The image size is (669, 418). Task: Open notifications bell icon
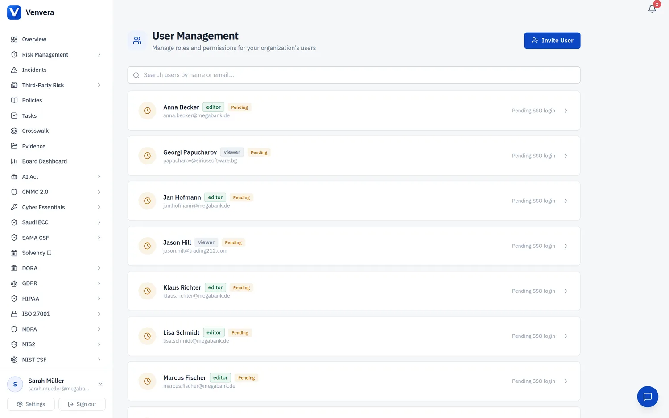coord(652,9)
